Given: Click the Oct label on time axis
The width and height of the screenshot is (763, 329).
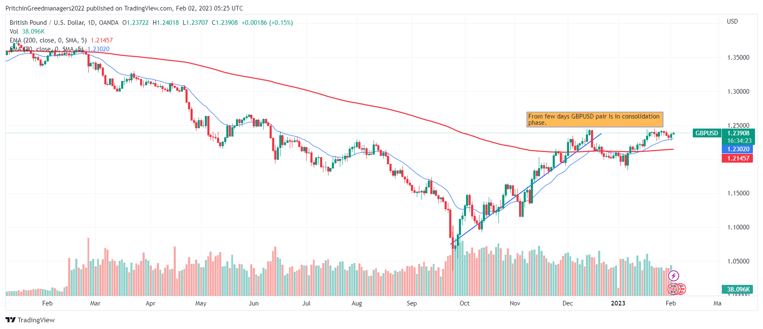Looking at the screenshot, I should pos(464,303).
